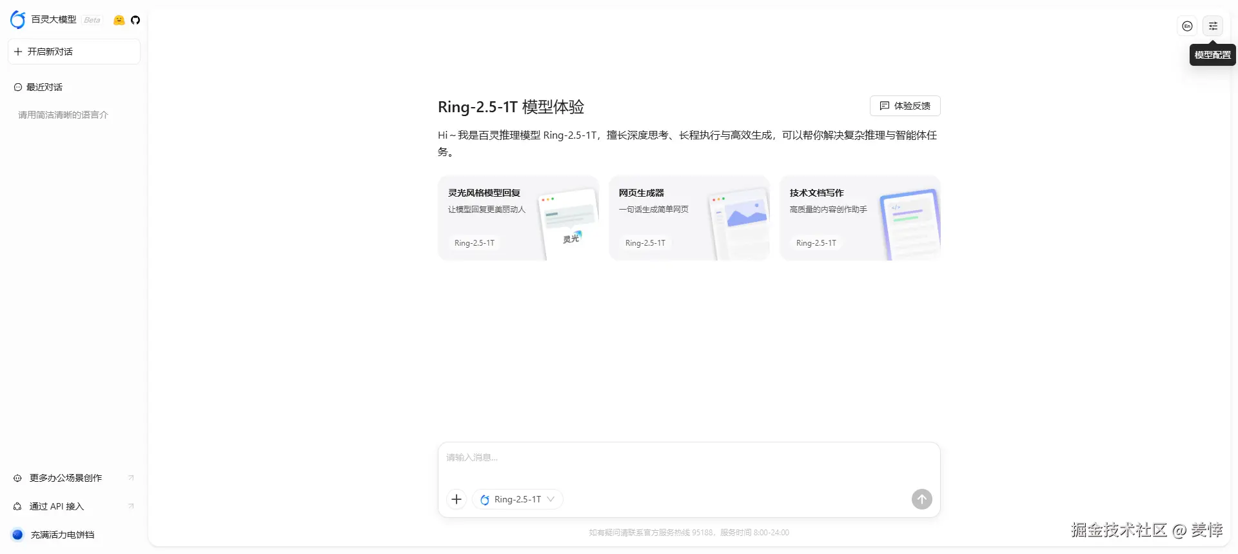Viewport: 1238px width, 554px height.
Task: Open 通过 API 接入 link
Action: [74, 506]
